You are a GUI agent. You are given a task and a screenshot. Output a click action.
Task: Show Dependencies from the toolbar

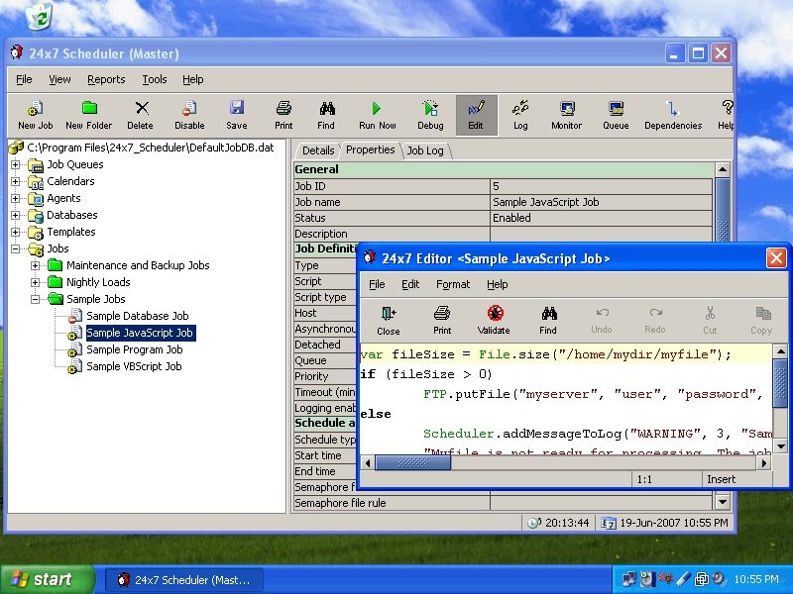pyautogui.click(x=673, y=115)
